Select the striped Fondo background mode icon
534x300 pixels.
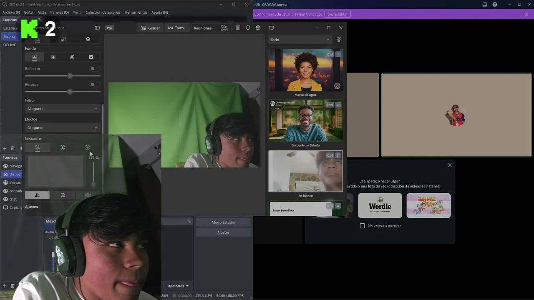pyautogui.click(x=72, y=57)
